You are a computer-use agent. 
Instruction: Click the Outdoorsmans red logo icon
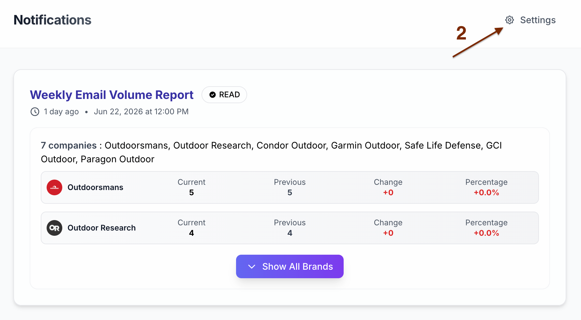pos(54,187)
